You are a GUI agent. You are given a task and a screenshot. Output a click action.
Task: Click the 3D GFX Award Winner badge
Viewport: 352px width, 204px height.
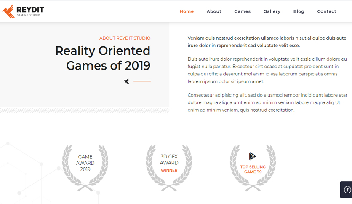point(169,168)
